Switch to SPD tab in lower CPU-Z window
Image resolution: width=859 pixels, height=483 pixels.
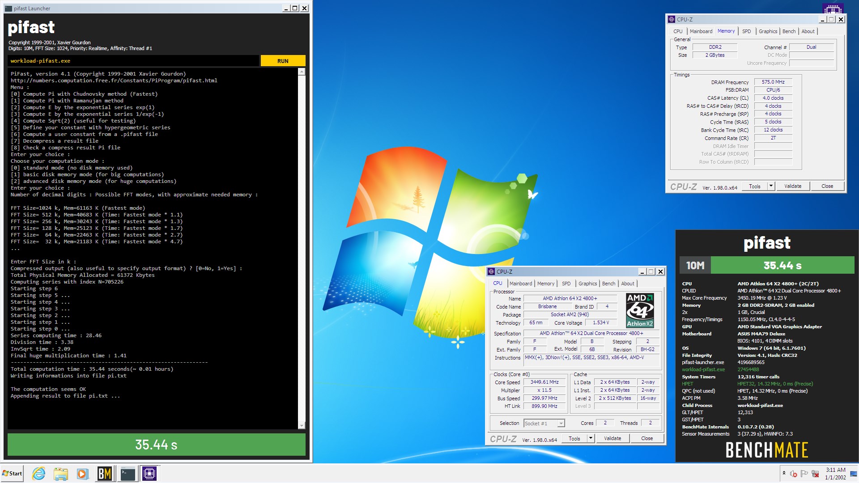pyautogui.click(x=566, y=284)
